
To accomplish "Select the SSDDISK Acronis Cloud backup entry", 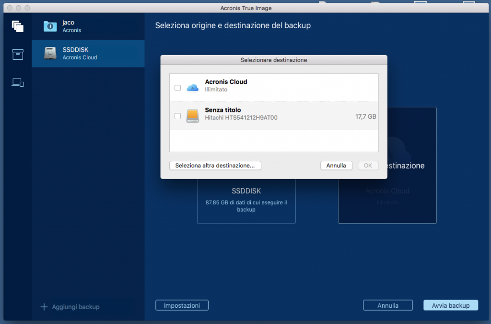I will (x=88, y=54).
